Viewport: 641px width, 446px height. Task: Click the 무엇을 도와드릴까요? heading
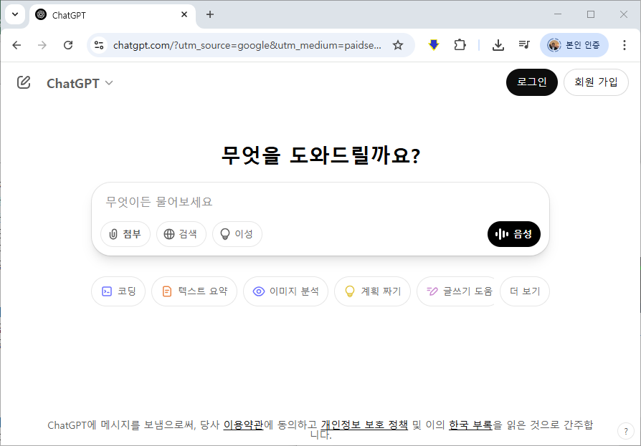pyautogui.click(x=320, y=155)
